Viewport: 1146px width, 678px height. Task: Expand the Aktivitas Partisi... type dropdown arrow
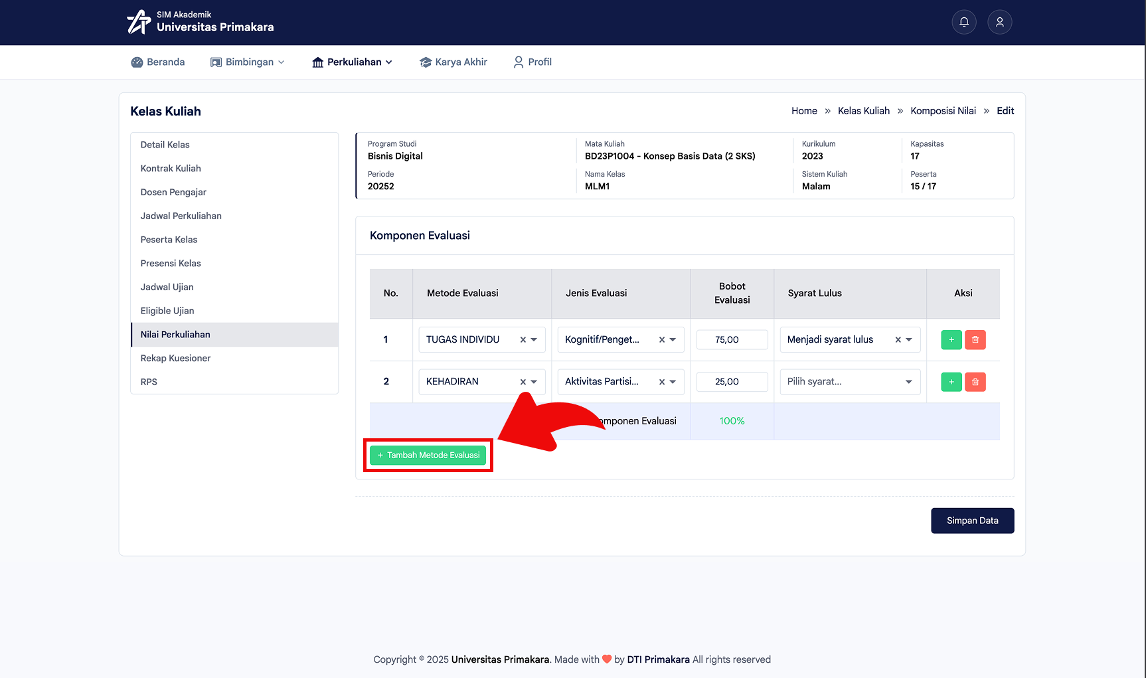(x=673, y=382)
